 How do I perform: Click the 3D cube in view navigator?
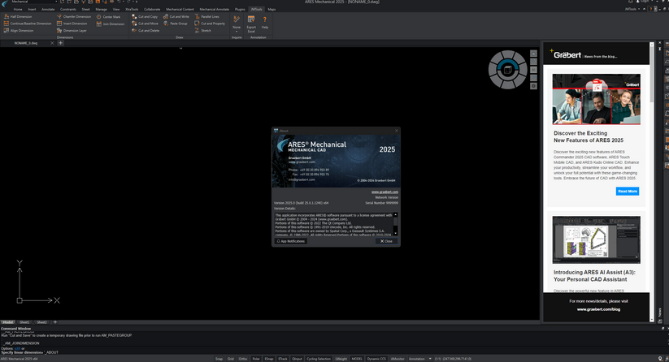508,70
